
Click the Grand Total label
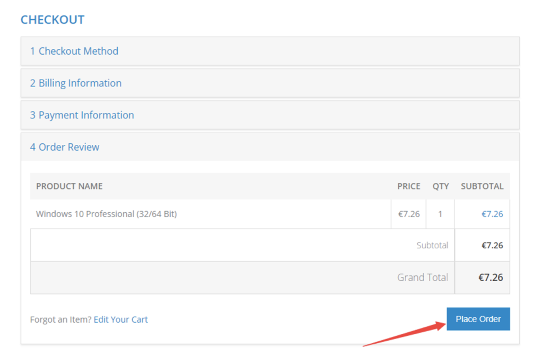[423, 278]
